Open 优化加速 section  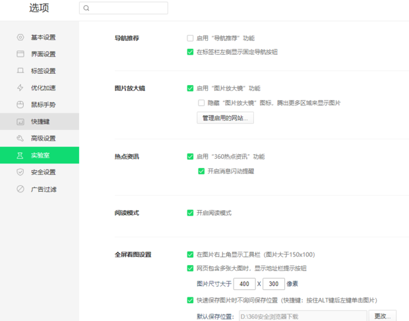[x=40, y=88]
